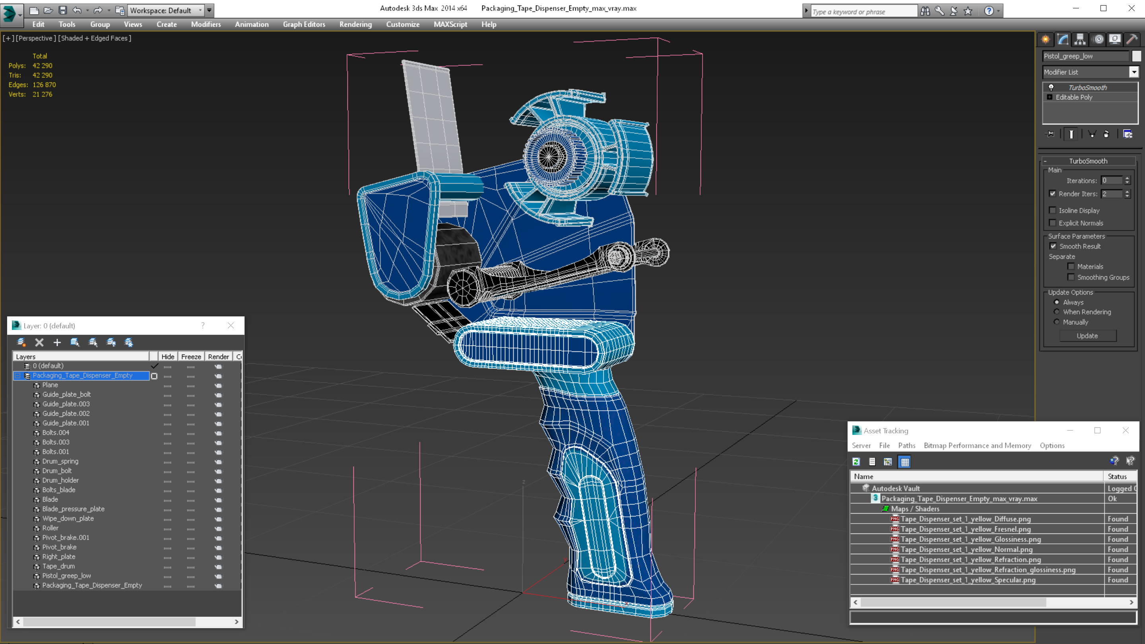
Task: Select the When Rendering update option
Action: click(1057, 312)
